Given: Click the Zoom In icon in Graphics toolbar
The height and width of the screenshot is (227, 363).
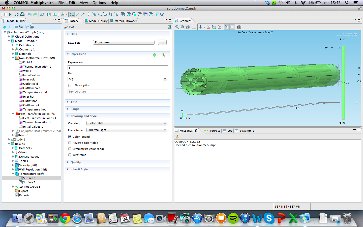Looking at the screenshot, I should coord(177,27).
